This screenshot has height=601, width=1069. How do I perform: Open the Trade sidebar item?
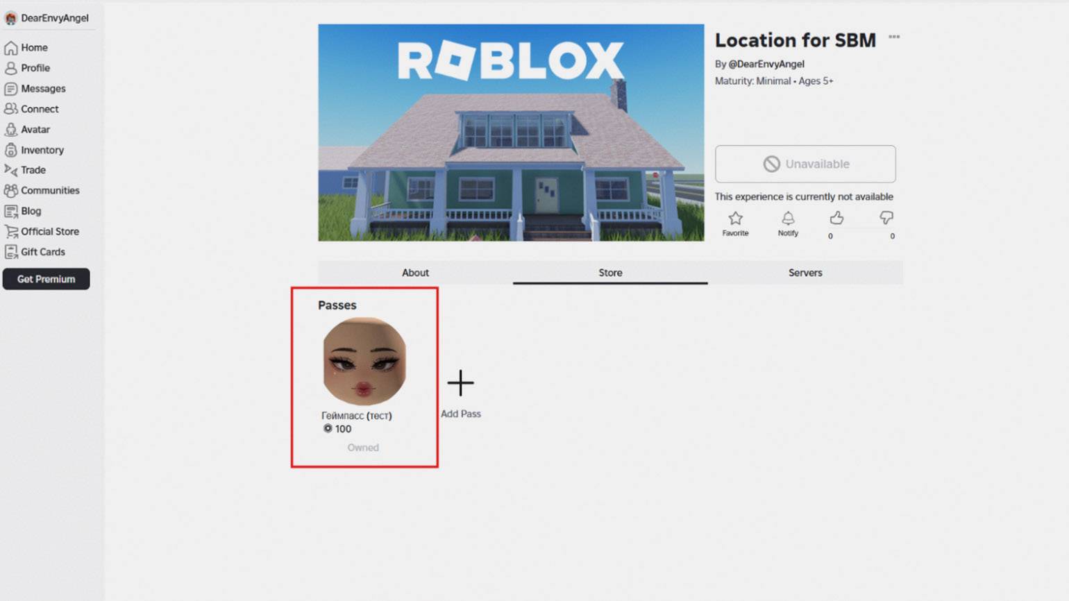click(33, 170)
